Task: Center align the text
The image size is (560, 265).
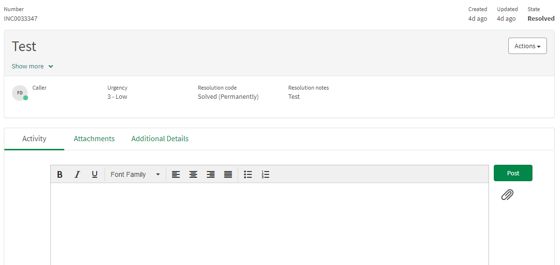Action: 193,174
